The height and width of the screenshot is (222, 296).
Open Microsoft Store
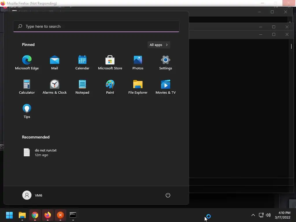(110, 63)
